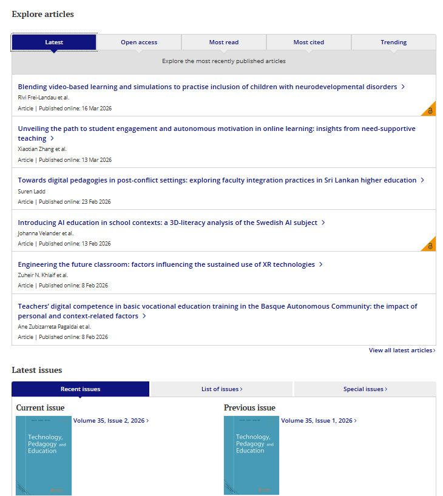Click chevron next to View all latest articles

click(x=434, y=350)
